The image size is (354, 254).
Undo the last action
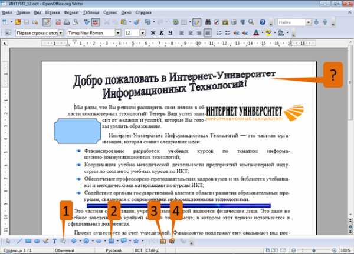click(x=147, y=22)
